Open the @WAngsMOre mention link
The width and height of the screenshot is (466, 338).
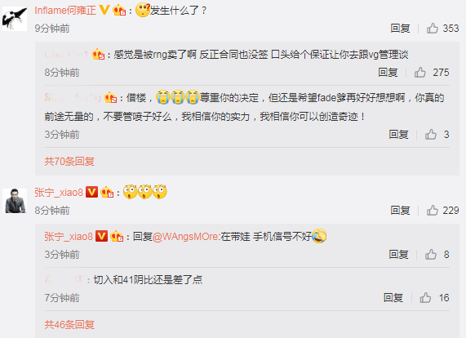(x=186, y=237)
